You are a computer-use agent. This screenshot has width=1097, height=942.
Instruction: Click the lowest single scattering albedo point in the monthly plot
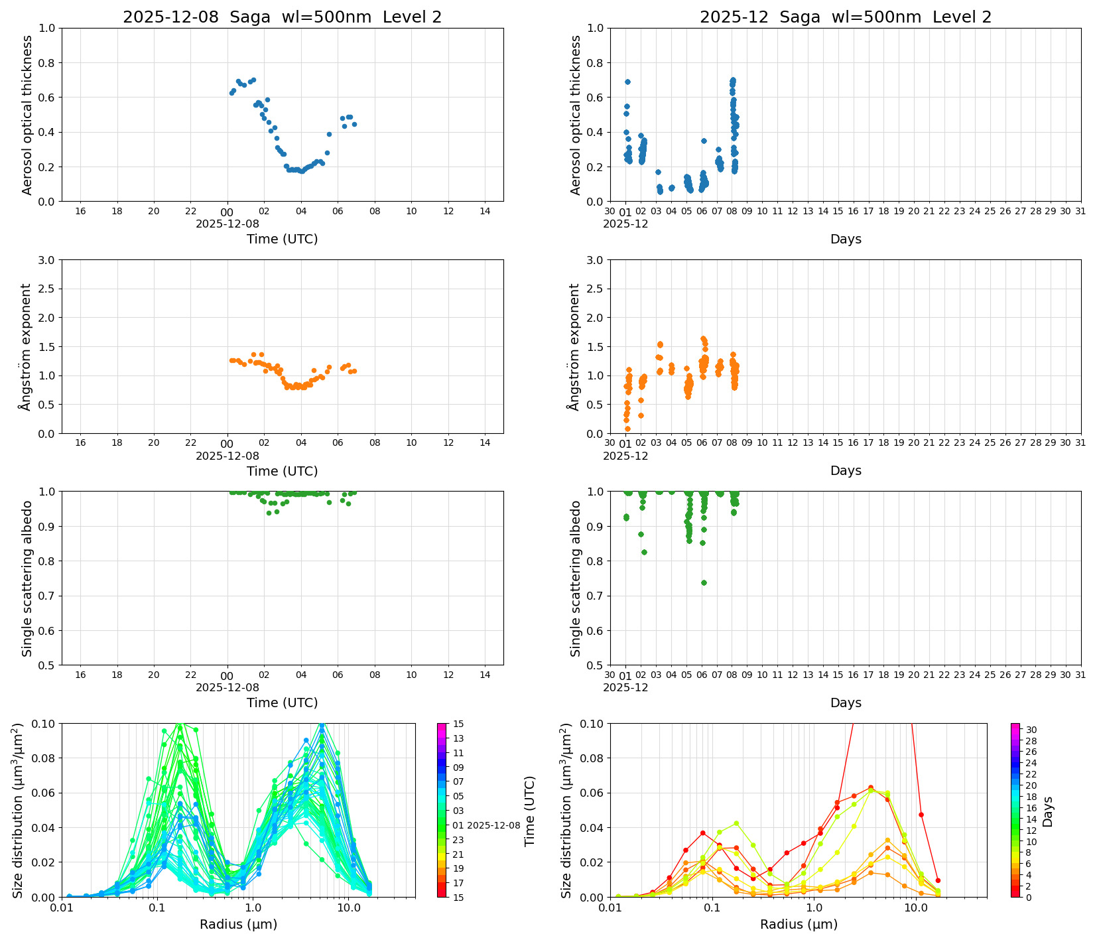click(x=704, y=582)
